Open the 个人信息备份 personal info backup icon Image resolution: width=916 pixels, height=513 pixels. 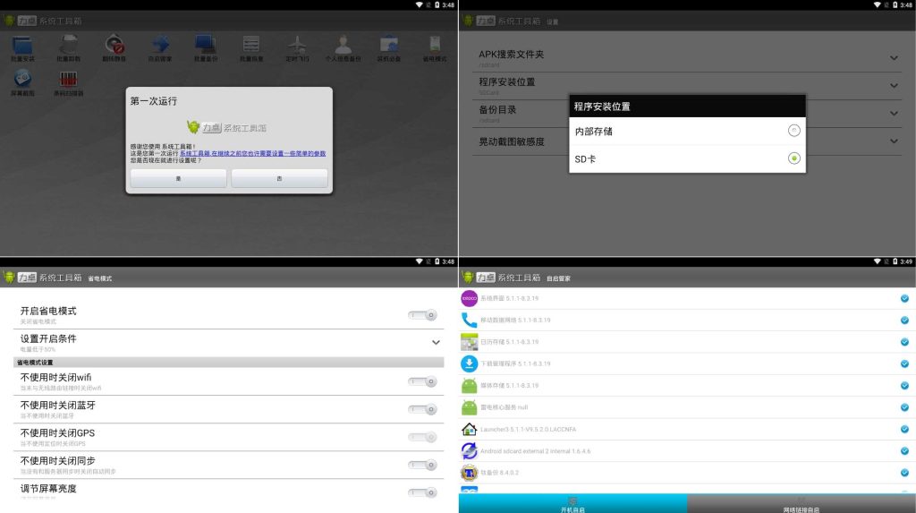click(343, 47)
